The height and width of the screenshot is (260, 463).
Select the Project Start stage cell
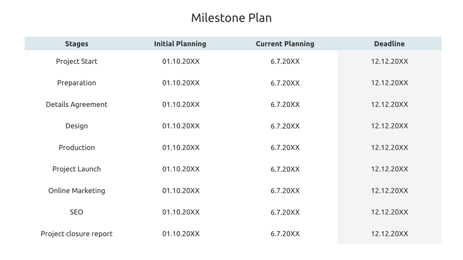coord(77,61)
